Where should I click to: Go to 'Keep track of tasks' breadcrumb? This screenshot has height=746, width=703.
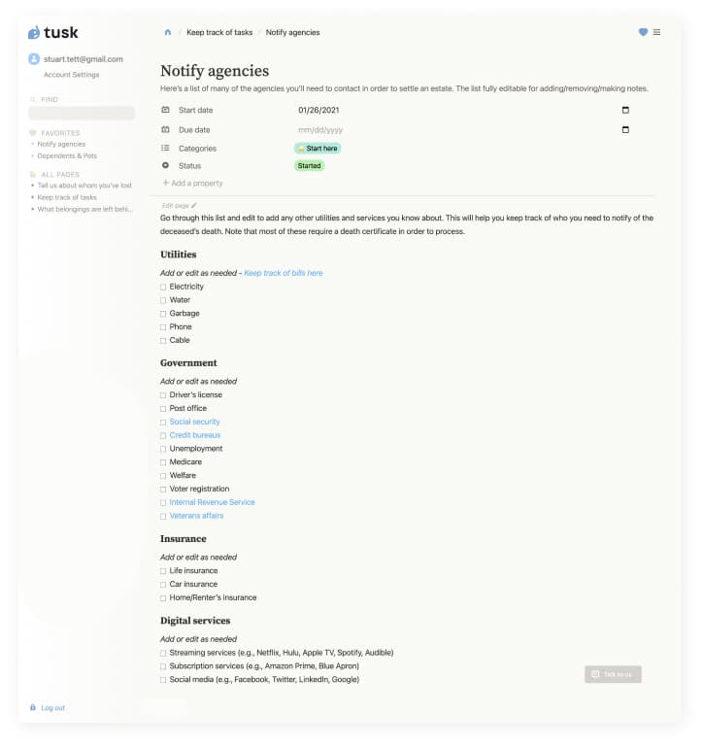(x=219, y=32)
